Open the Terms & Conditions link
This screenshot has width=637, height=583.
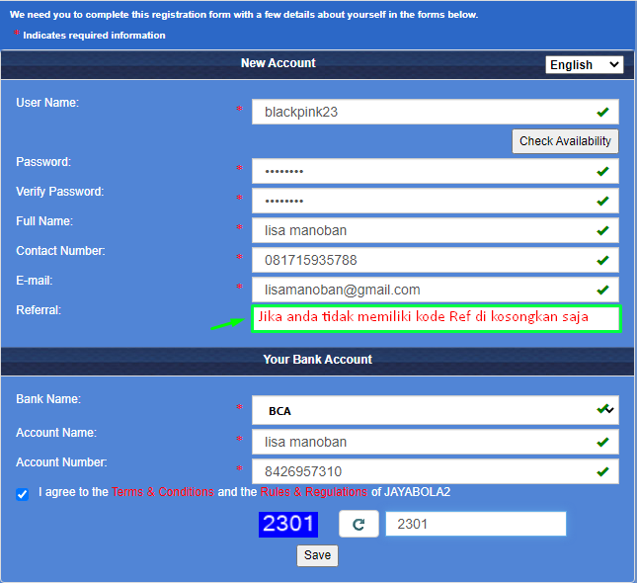pos(163,492)
